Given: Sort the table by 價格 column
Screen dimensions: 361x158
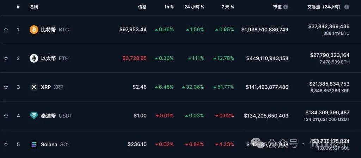Looking at the screenshot, I should pyautogui.click(x=142, y=7).
